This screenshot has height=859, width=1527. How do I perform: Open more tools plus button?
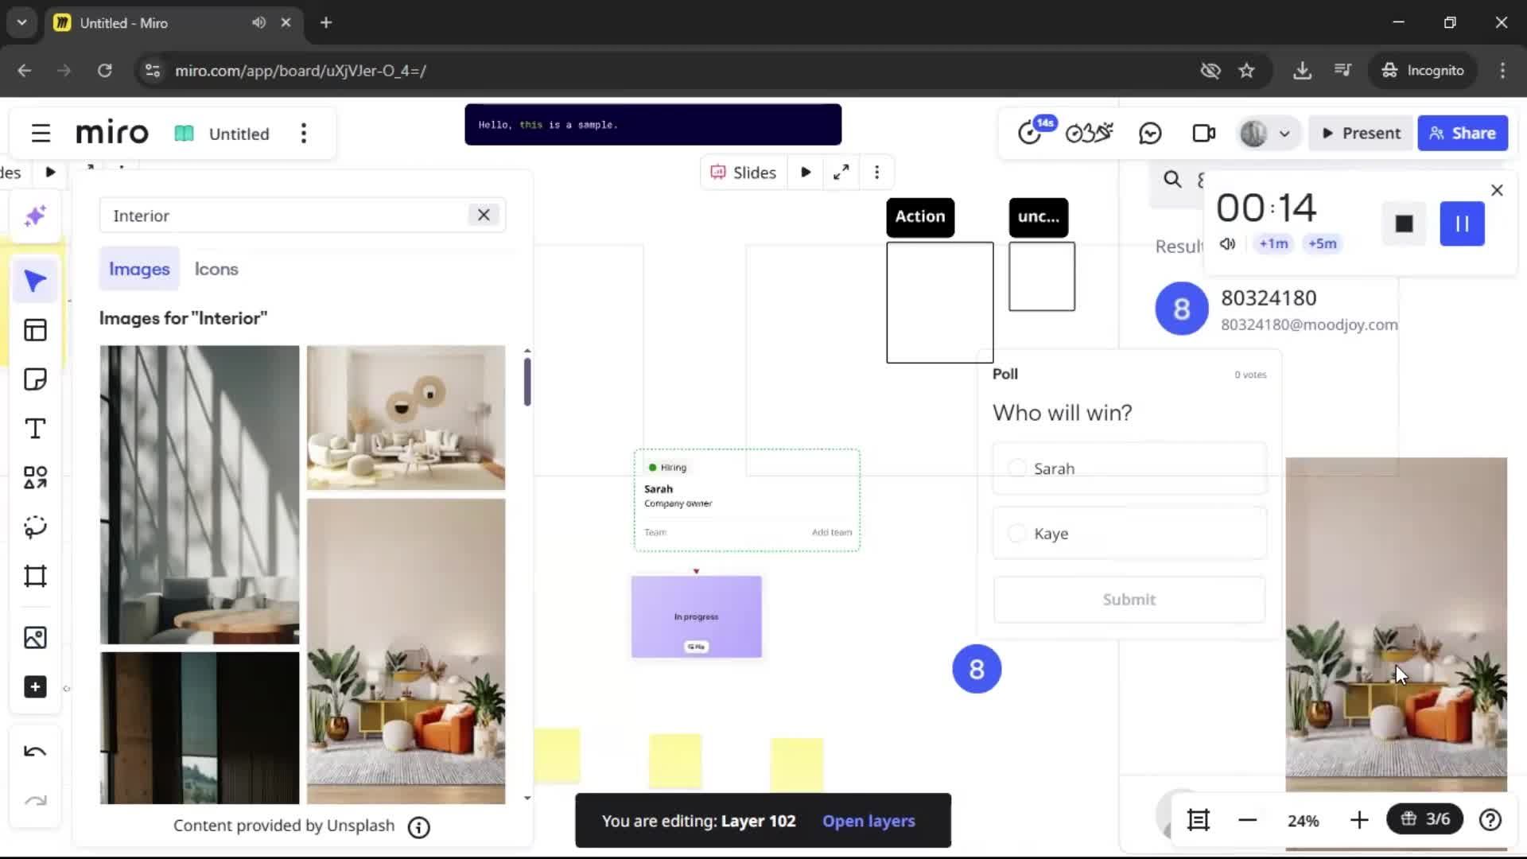(35, 687)
